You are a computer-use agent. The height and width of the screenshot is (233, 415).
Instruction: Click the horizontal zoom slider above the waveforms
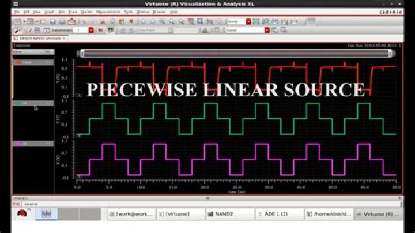[236, 54]
